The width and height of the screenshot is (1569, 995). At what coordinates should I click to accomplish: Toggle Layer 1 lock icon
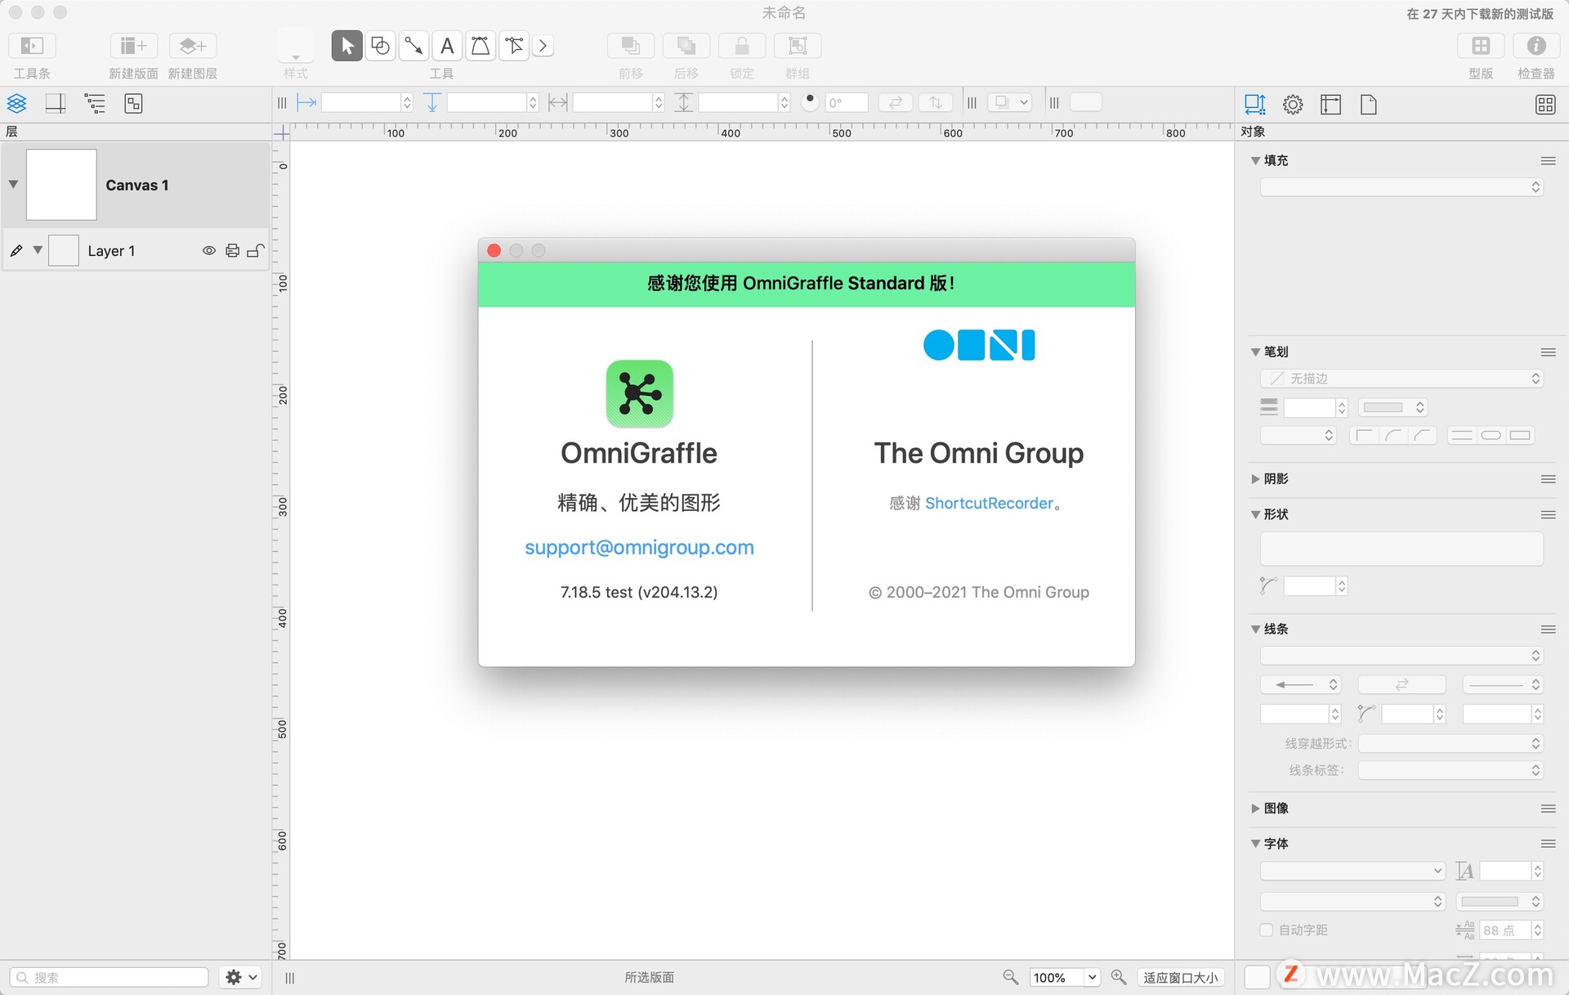pyautogui.click(x=256, y=251)
